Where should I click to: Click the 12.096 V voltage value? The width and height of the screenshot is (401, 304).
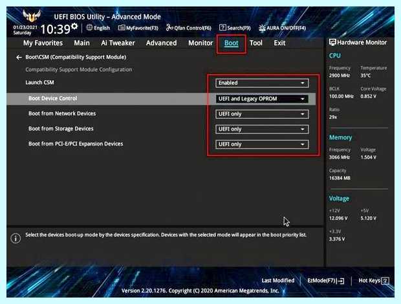tap(338, 218)
